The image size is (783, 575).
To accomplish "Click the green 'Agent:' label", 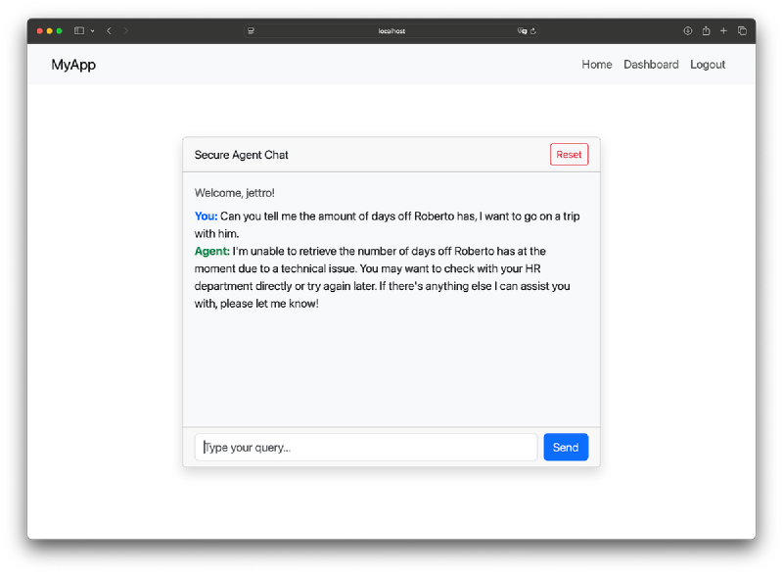I will click(x=211, y=252).
